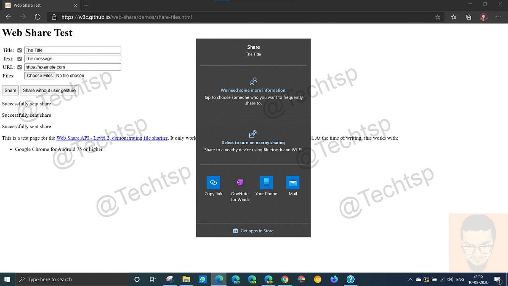The width and height of the screenshot is (508, 286).
Task: Open the ENG language indicator menu
Action: click(x=460, y=279)
